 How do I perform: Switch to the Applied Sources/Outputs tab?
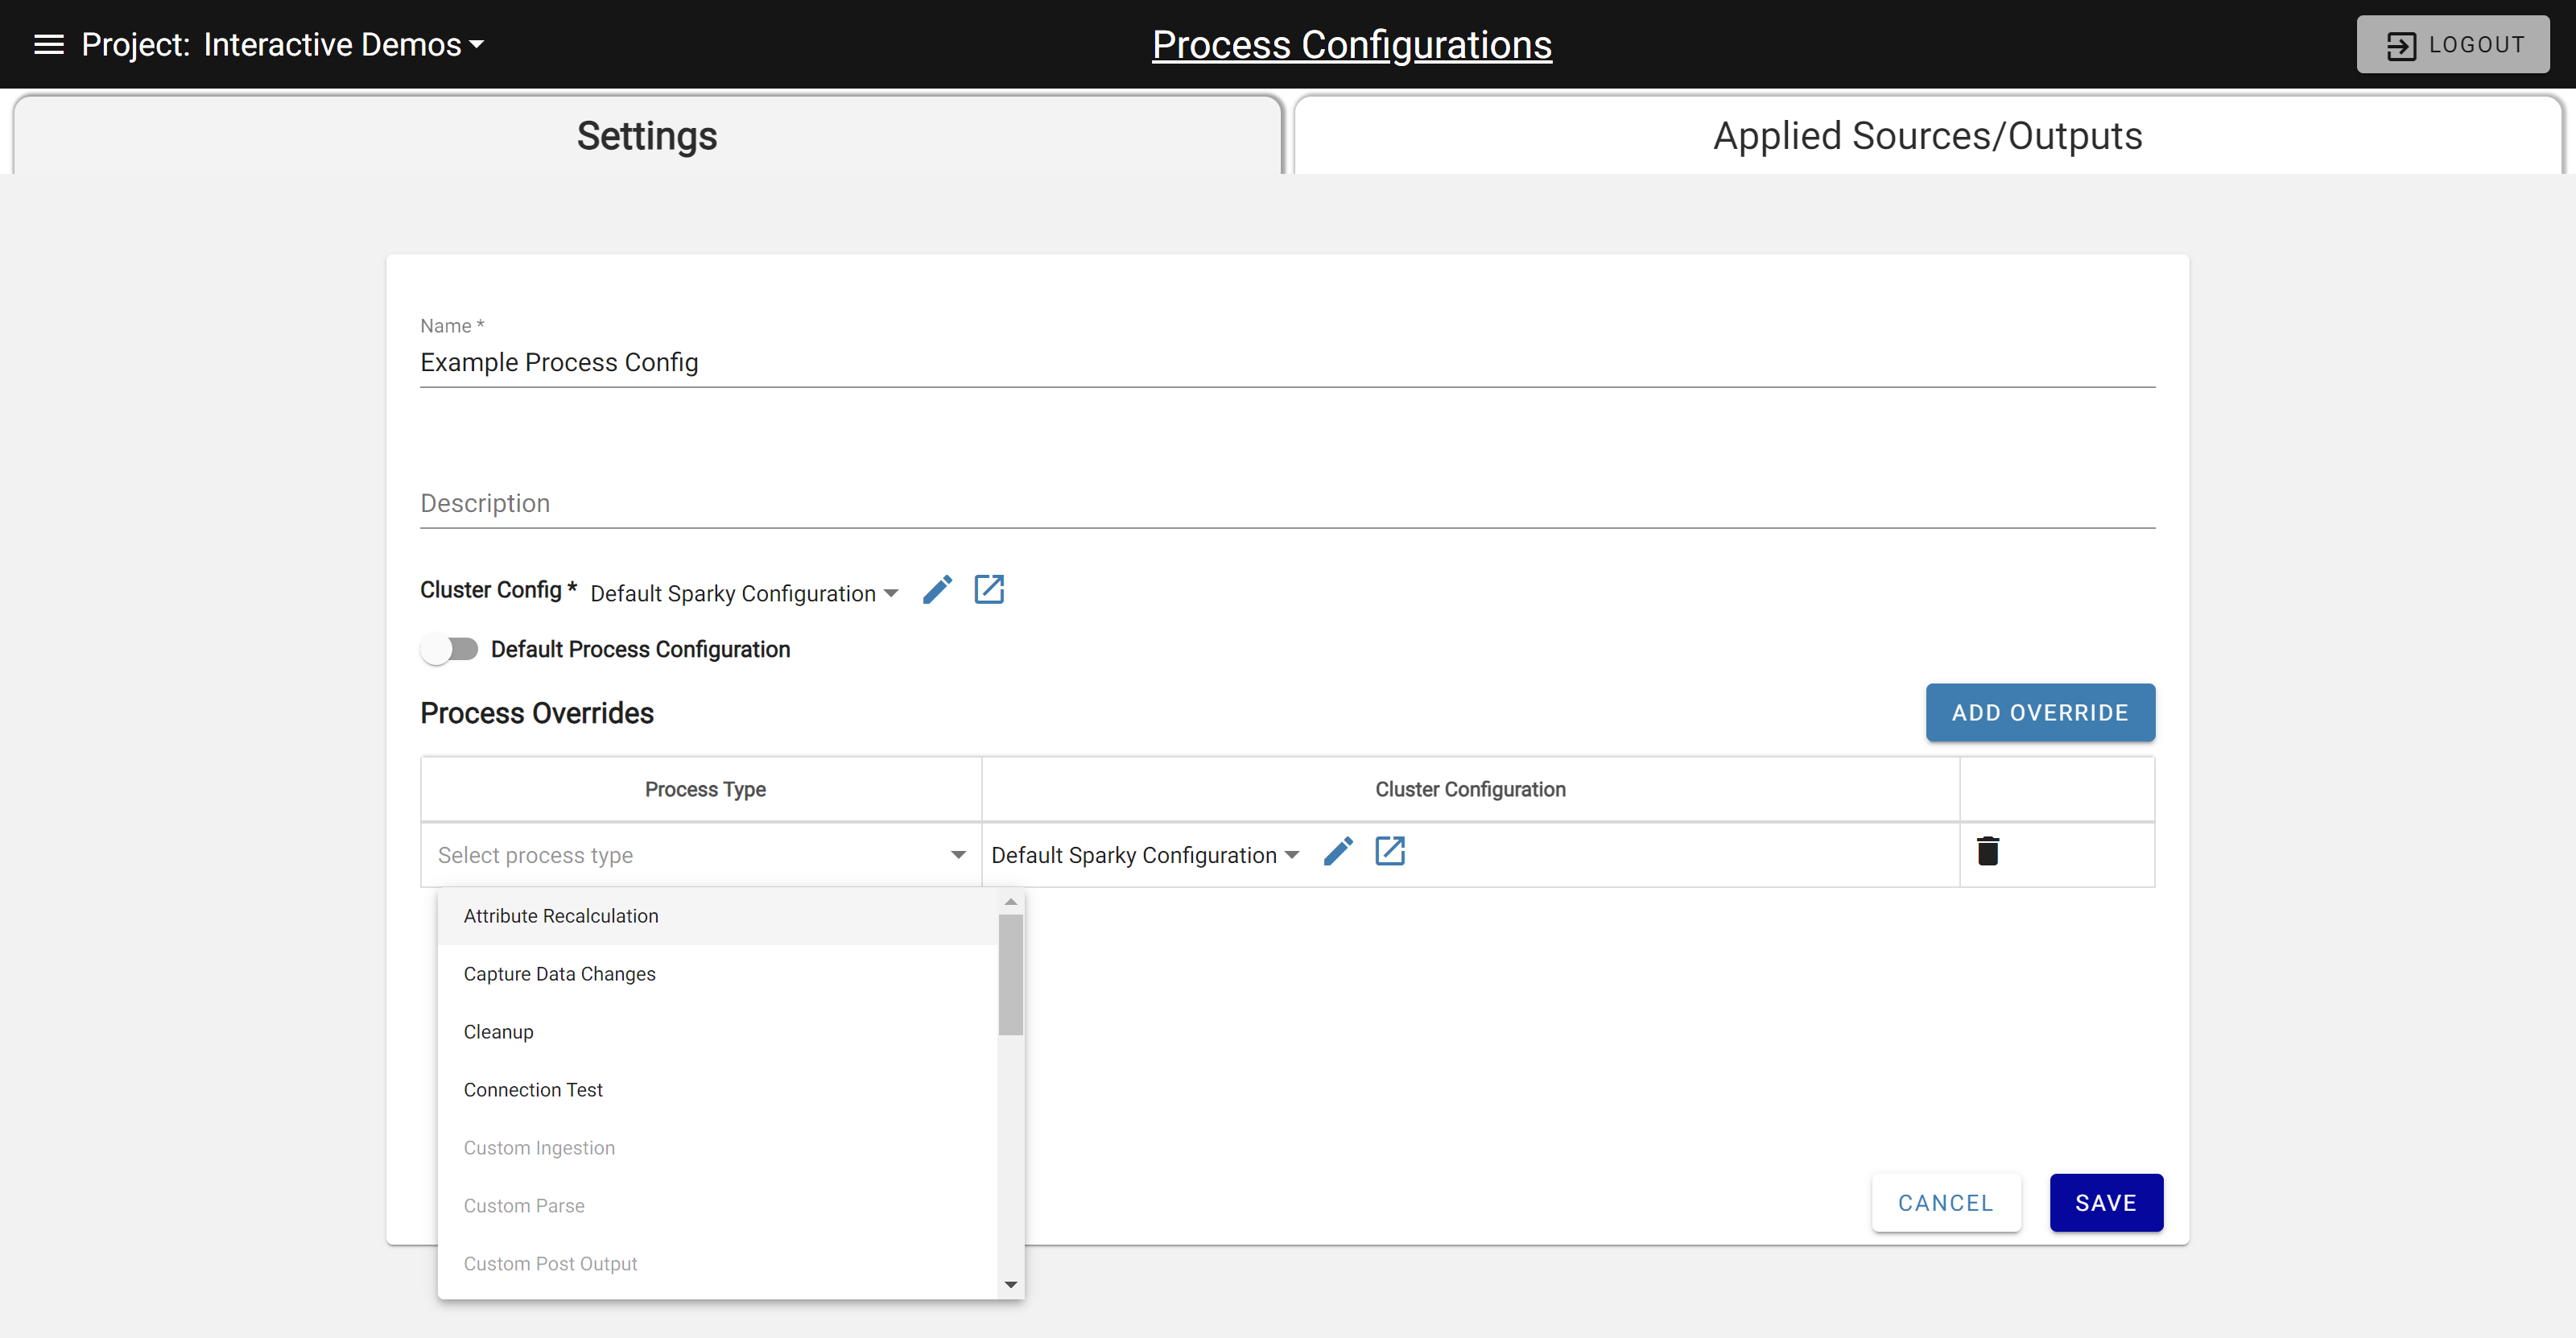tap(1927, 136)
